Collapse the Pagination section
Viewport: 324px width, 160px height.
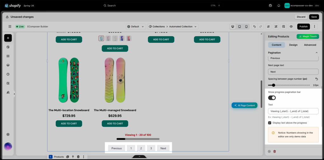click(x=316, y=53)
